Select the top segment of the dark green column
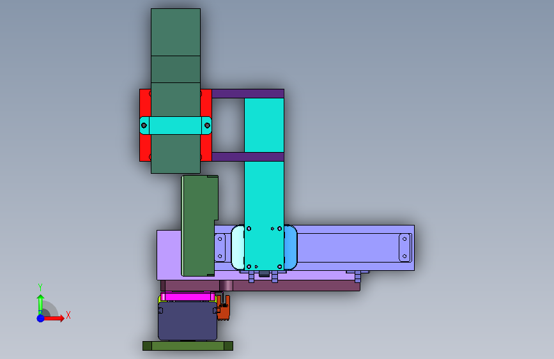Image resolution: width=554 pixels, height=359 pixels. pyautogui.click(x=176, y=32)
